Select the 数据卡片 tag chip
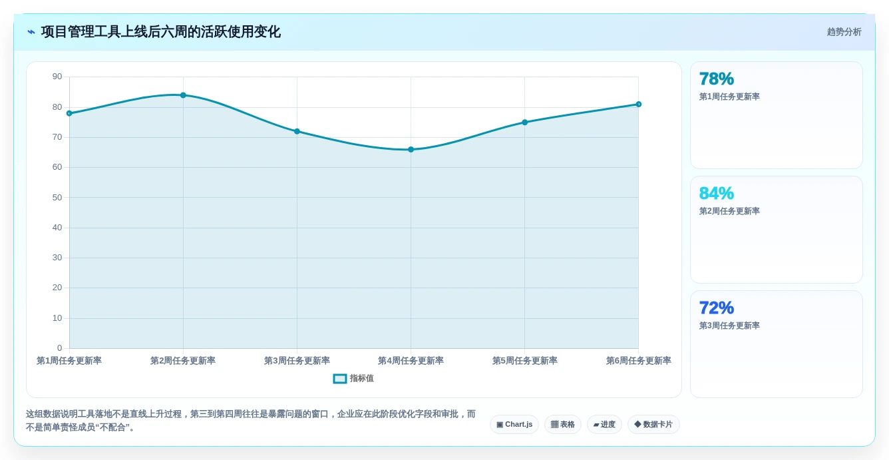889x460 pixels. pos(653,425)
